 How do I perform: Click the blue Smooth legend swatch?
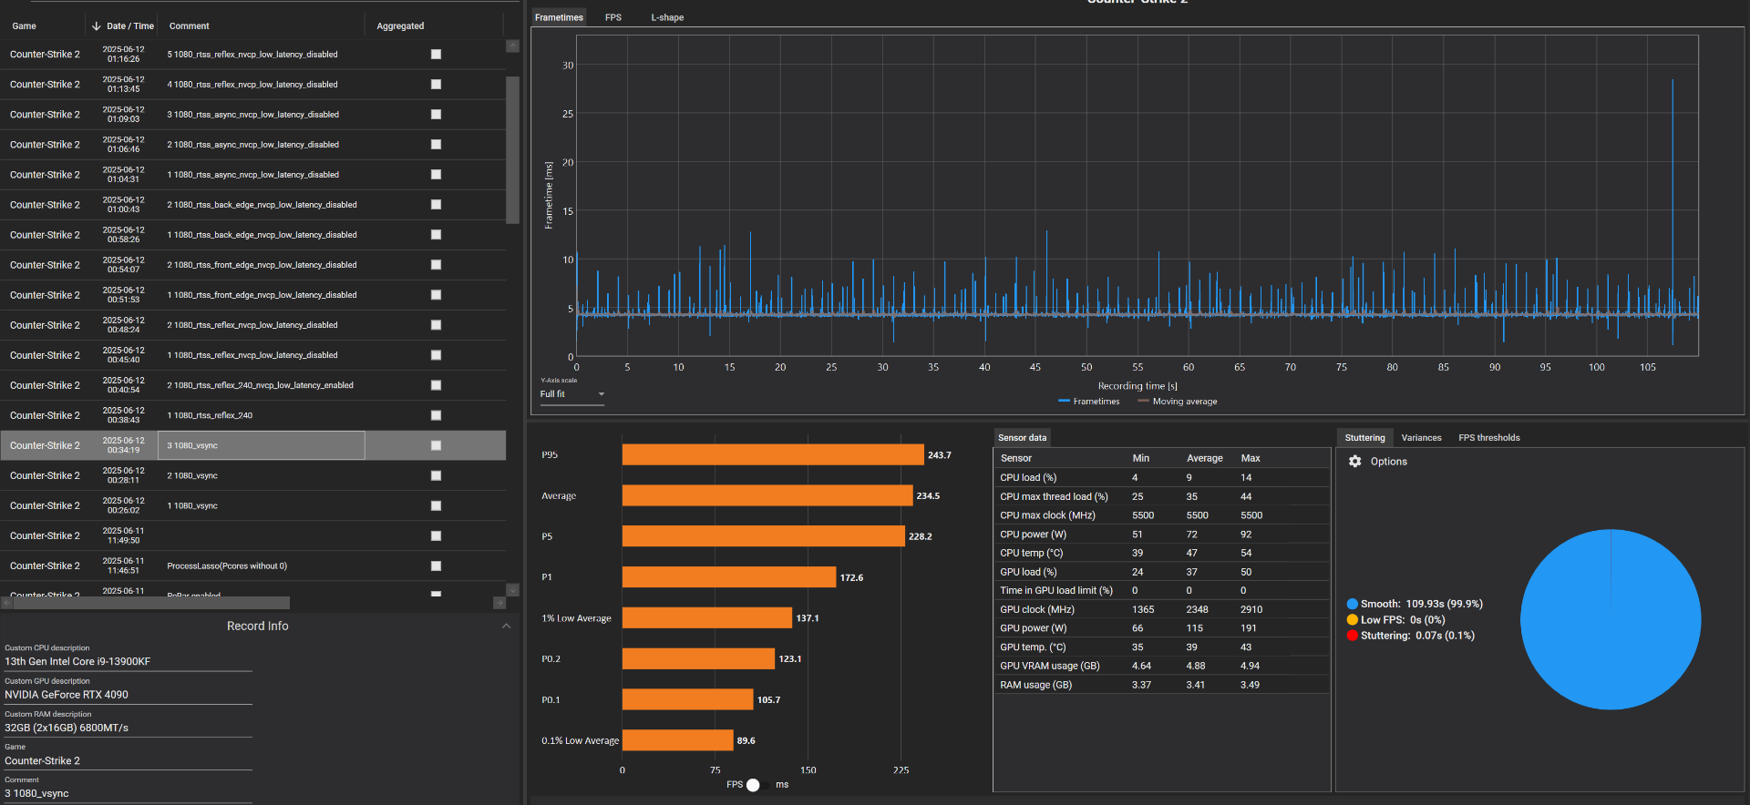1353,604
